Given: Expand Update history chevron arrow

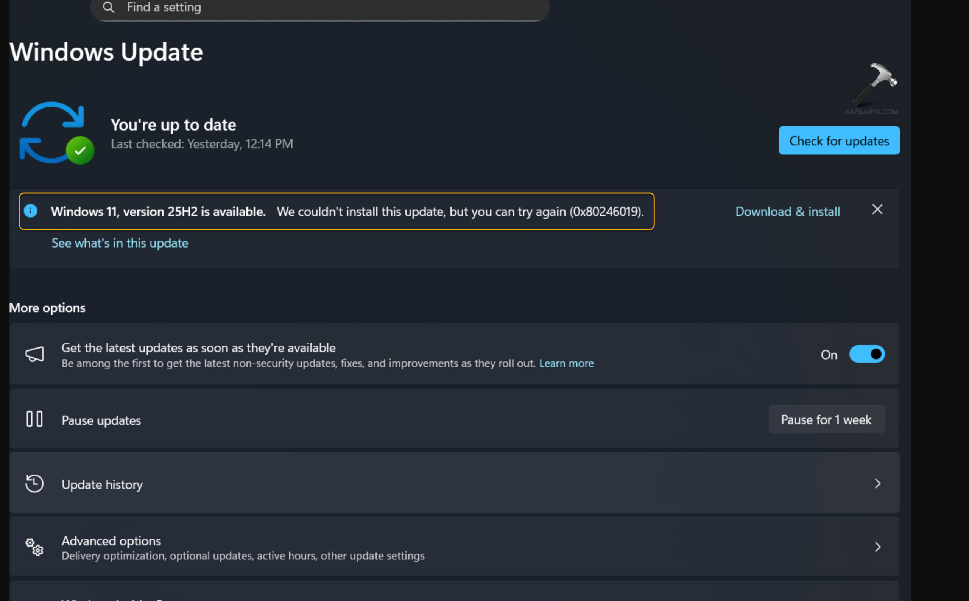Looking at the screenshot, I should (x=877, y=483).
